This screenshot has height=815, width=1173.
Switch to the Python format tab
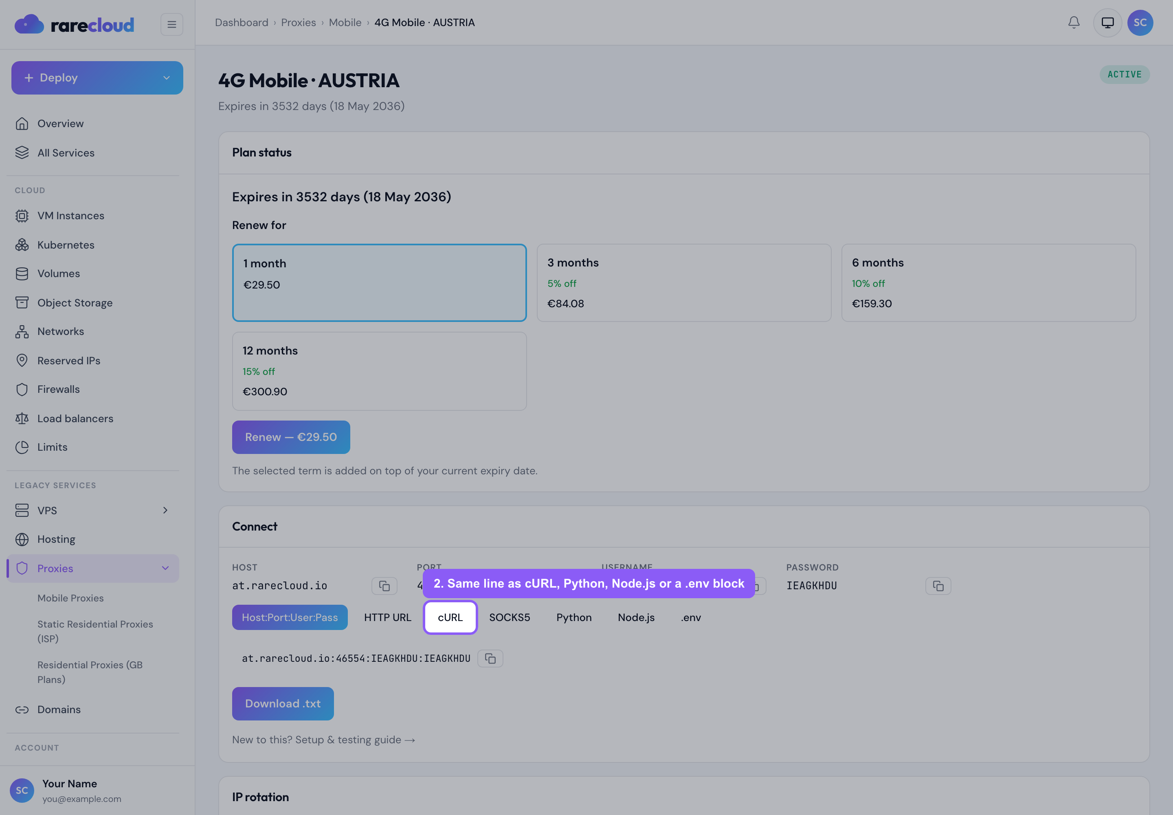[574, 617]
